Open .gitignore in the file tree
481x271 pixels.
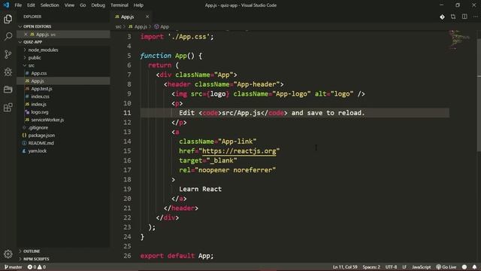pos(38,127)
